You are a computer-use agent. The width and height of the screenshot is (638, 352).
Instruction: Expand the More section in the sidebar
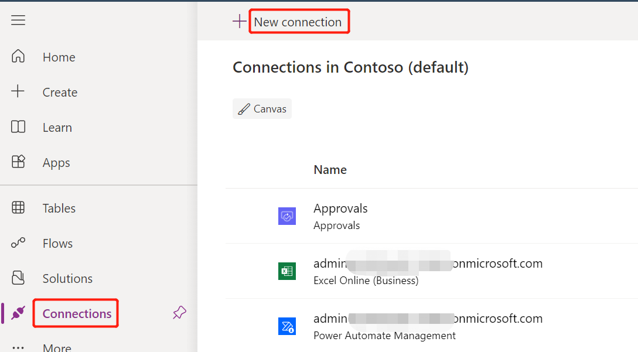tap(57, 346)
